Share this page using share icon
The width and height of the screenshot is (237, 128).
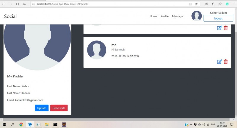(220, 4)
